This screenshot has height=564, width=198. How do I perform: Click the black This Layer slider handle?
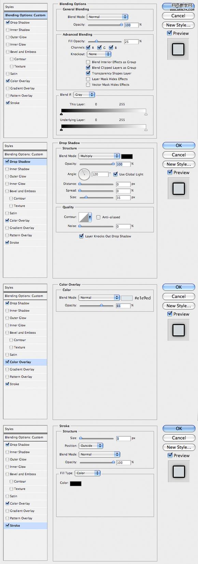point(61,114)
